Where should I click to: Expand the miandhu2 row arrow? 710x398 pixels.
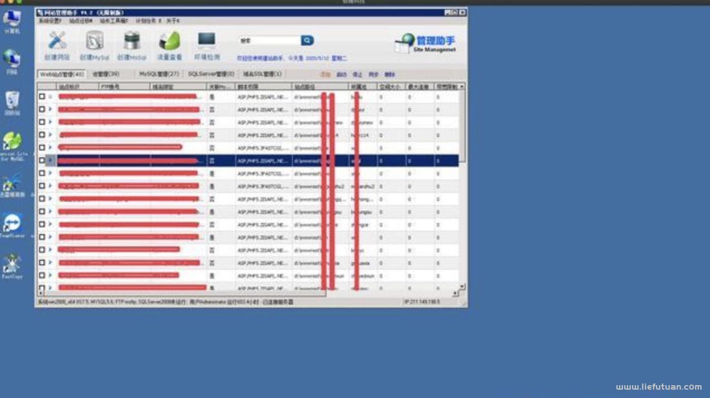50,186
